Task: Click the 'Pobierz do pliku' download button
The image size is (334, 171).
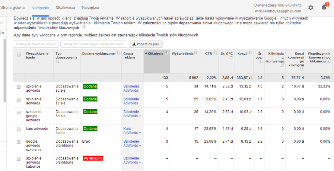Action: click(x=145, y=44)
